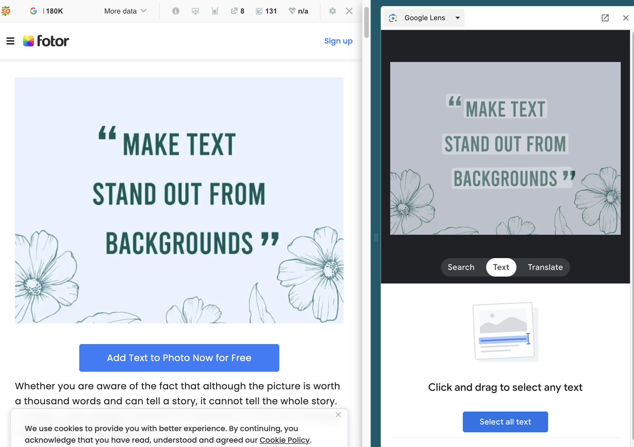
Task: Dismiss the cookie notice banner
Action: point(338,415)
